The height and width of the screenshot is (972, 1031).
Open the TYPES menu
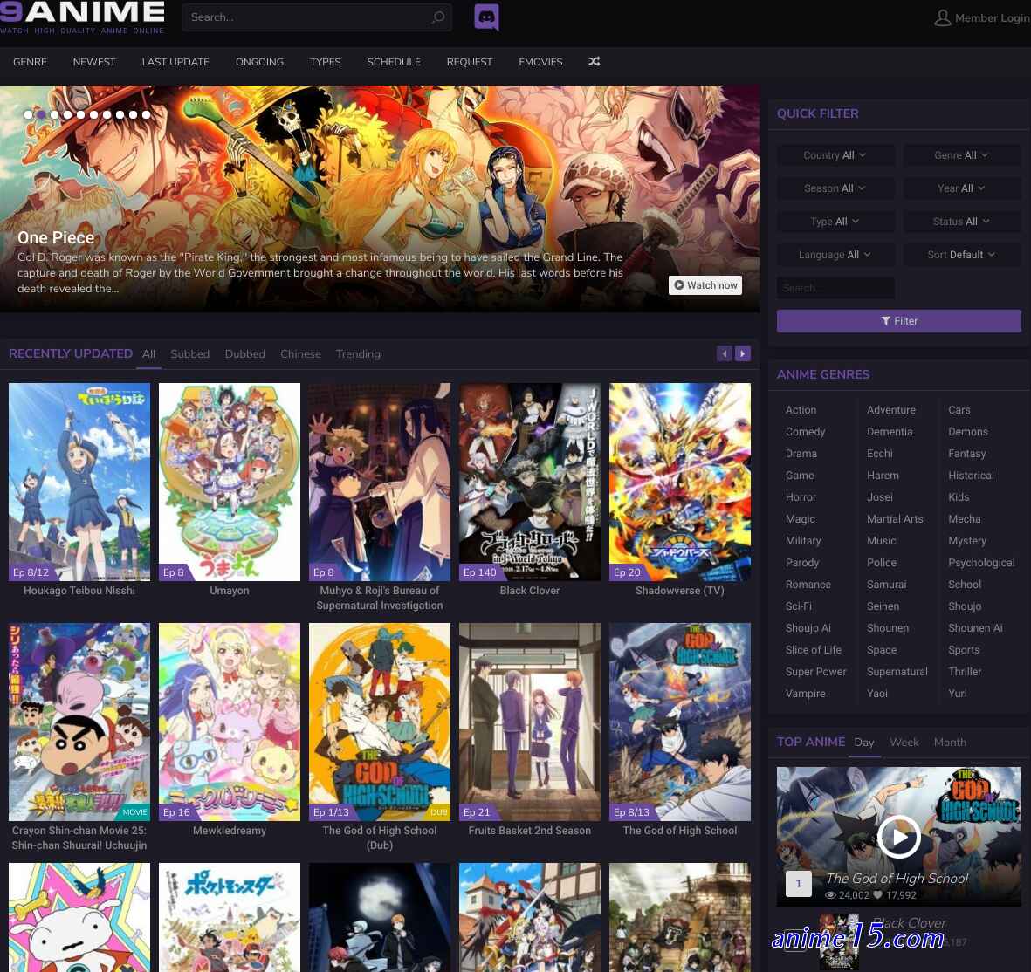click(326, 62)
